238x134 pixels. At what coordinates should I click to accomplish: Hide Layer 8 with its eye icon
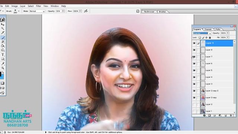pyautogui.click(x=194, y=50)
